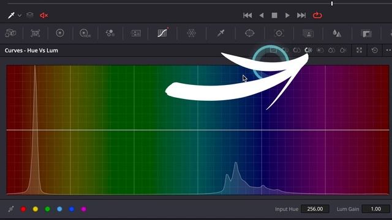This screenshot has height=220, width=392.
Task: Open the curves panel options menu
Action: [x=388, y=50]
